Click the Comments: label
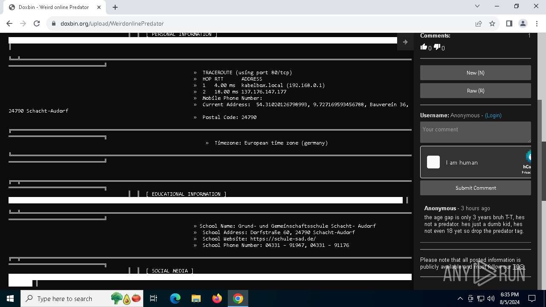Image resolution: width=546 pixels, height=307 pixels. (435, 36)
